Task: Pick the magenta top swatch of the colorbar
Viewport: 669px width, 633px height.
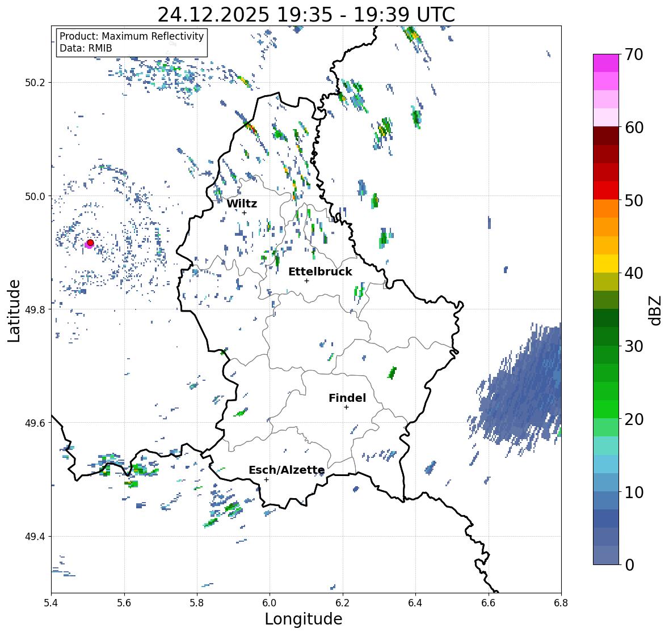Action: tap(606, 63)
